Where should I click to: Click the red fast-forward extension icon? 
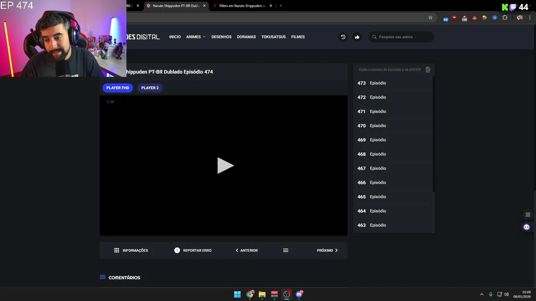[455, 18]
